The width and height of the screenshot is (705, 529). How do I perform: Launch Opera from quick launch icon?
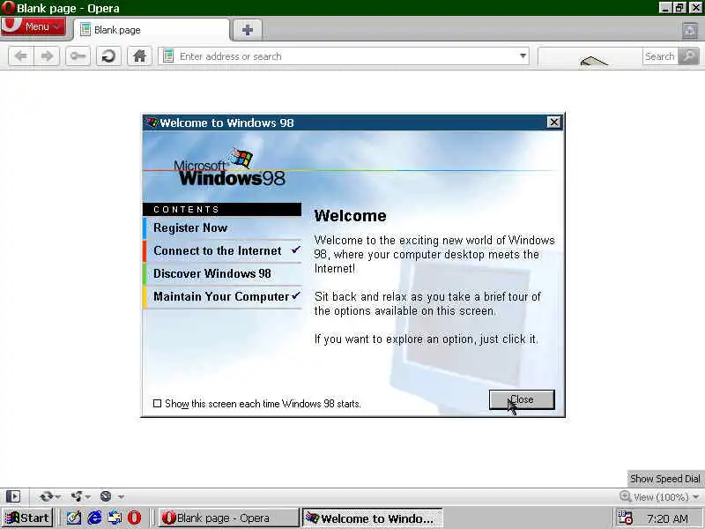point(134,518)
